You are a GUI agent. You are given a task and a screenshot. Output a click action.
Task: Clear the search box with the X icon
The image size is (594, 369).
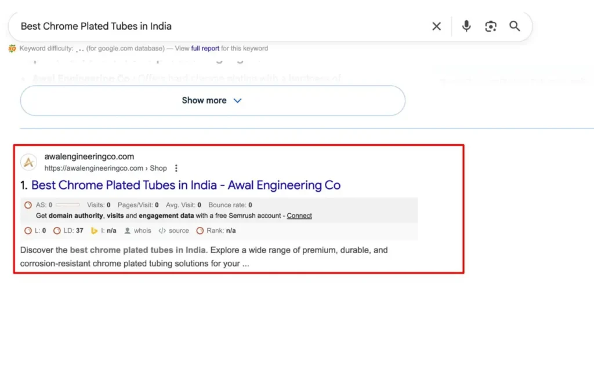436,26
